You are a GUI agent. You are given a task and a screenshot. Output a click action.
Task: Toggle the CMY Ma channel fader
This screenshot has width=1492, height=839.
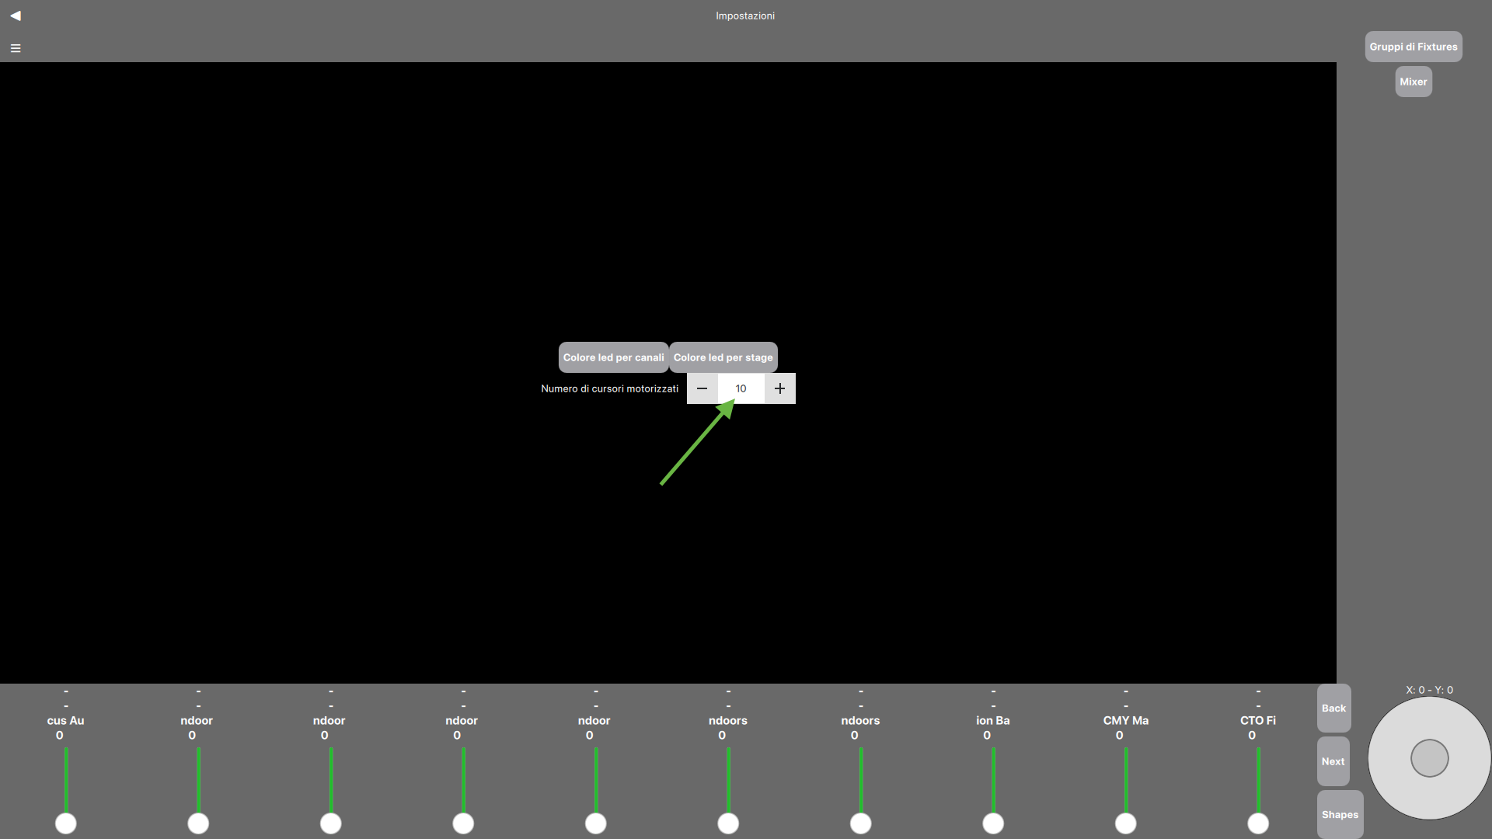click(x=1125, y=823)
